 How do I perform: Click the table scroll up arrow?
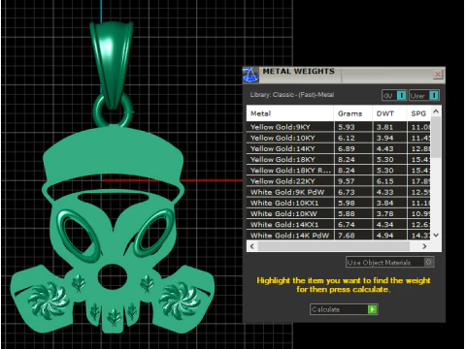pos(436,111)
